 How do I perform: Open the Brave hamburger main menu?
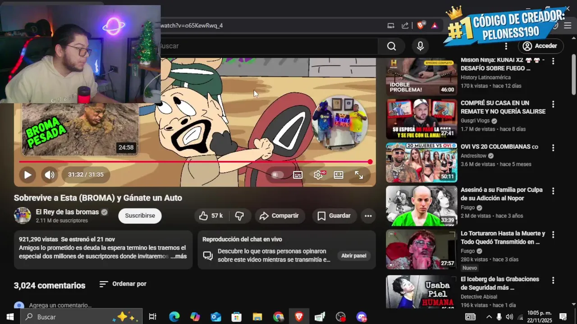click(x=568, y=26)
